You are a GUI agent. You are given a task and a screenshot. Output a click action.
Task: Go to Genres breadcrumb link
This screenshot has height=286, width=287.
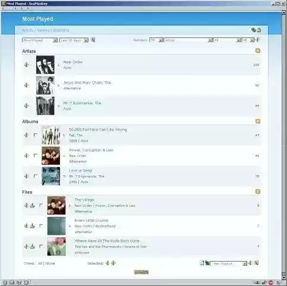(x=43, y=30)
